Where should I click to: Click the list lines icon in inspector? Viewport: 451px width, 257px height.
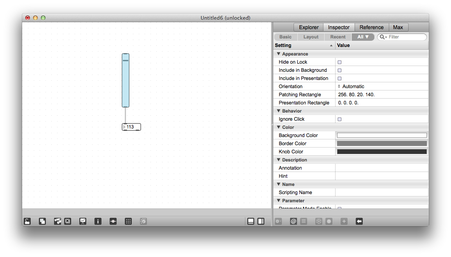pyautogui.click(x=304, y=221)
